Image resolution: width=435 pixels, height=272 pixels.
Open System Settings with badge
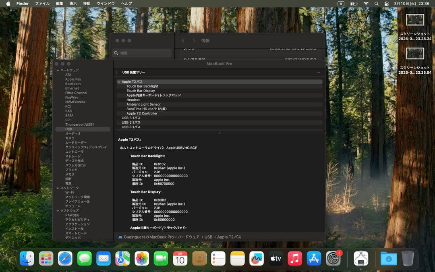point(333,258)
